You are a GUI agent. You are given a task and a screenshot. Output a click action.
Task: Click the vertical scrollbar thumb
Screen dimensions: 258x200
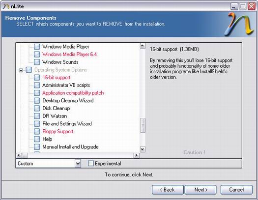click(x=143, y=125)
